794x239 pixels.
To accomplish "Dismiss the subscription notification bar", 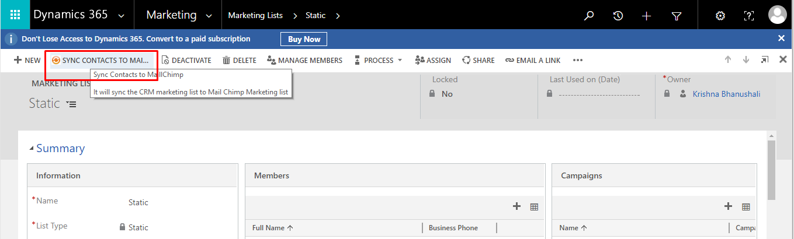I will click(x=781, y=38).
